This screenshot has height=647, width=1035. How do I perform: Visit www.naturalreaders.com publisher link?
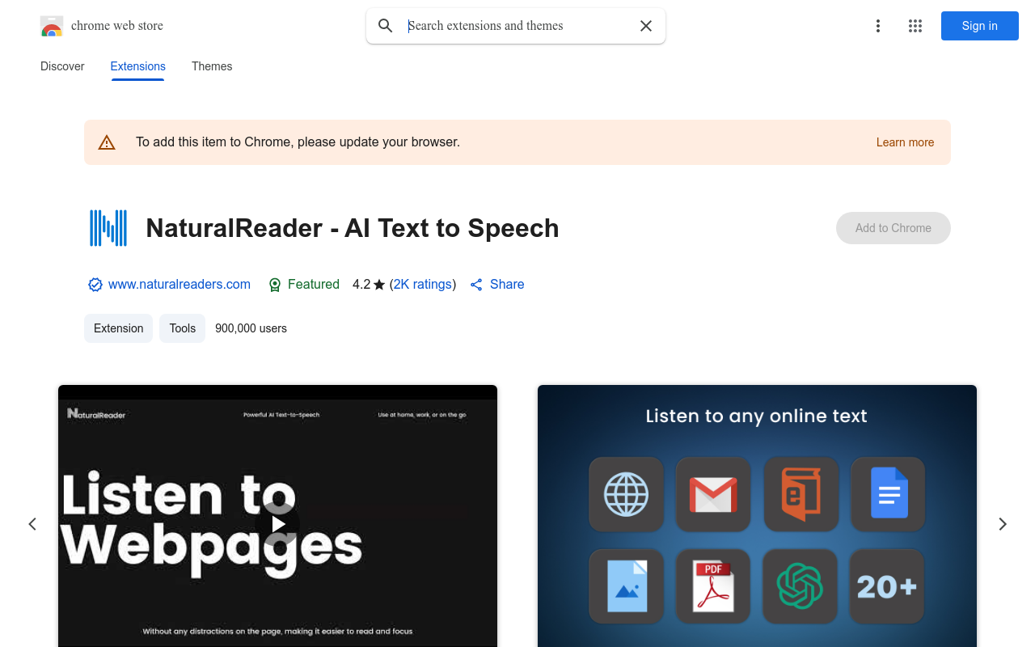tap(180, 285)
